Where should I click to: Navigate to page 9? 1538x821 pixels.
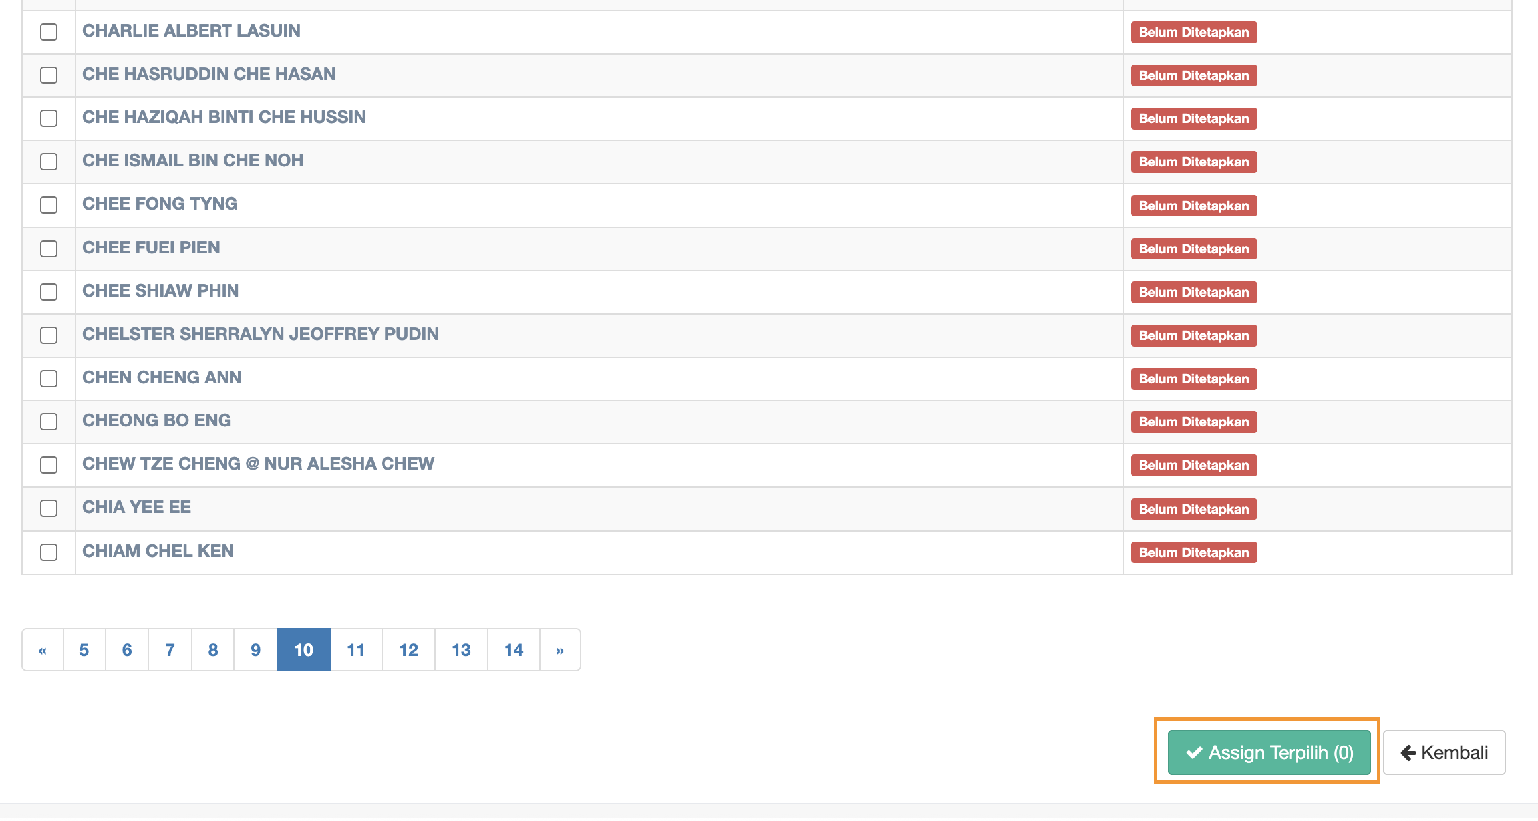[x=255, y=650]
